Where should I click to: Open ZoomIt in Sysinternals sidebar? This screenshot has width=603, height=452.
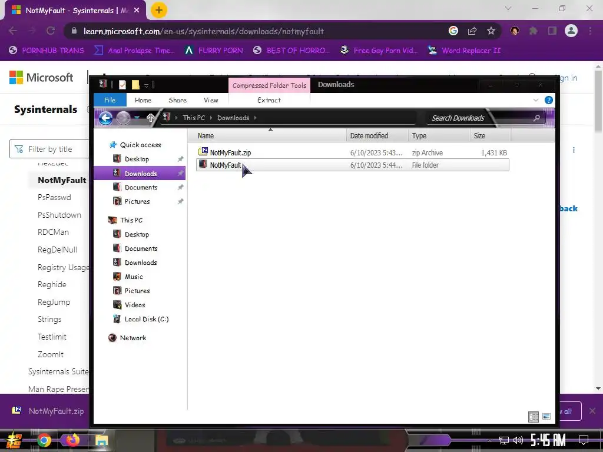tap(51, 354)
